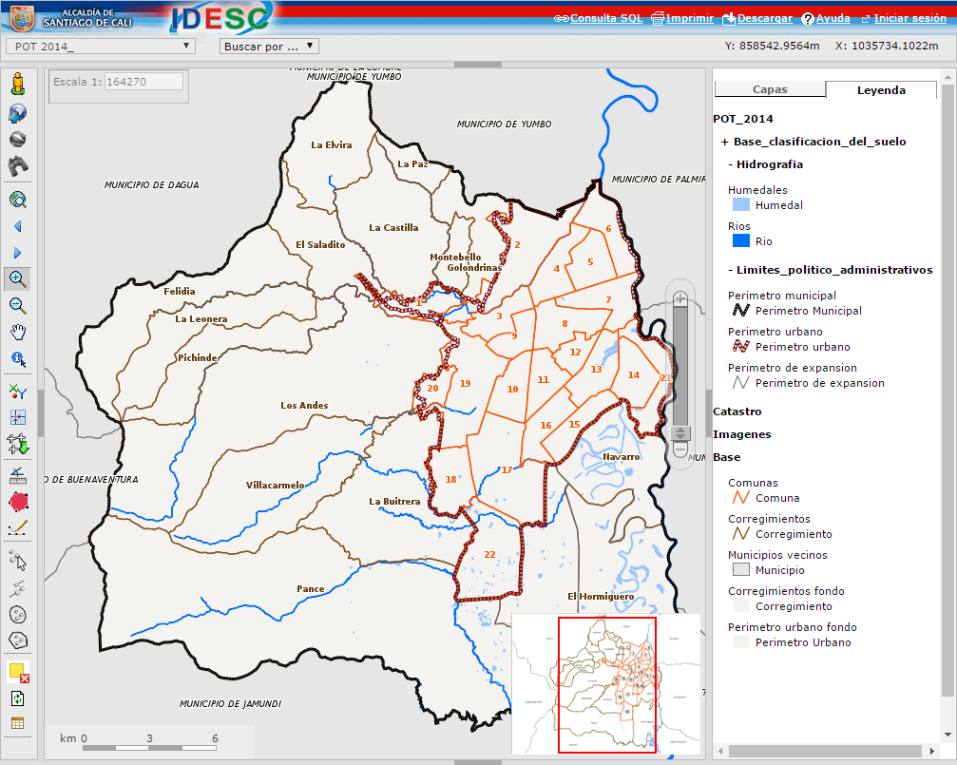This screenshot has width=957, height=765.
Task: Select the Zoom Out magnifier tool
Action: [17, 305]
